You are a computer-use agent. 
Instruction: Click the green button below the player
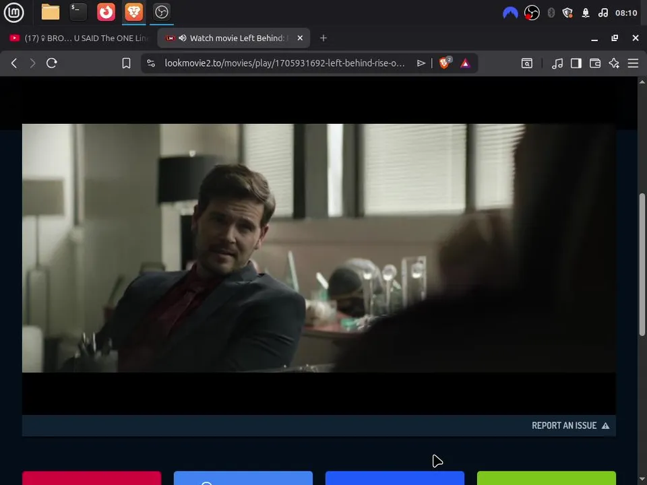[x=547, y=478]
